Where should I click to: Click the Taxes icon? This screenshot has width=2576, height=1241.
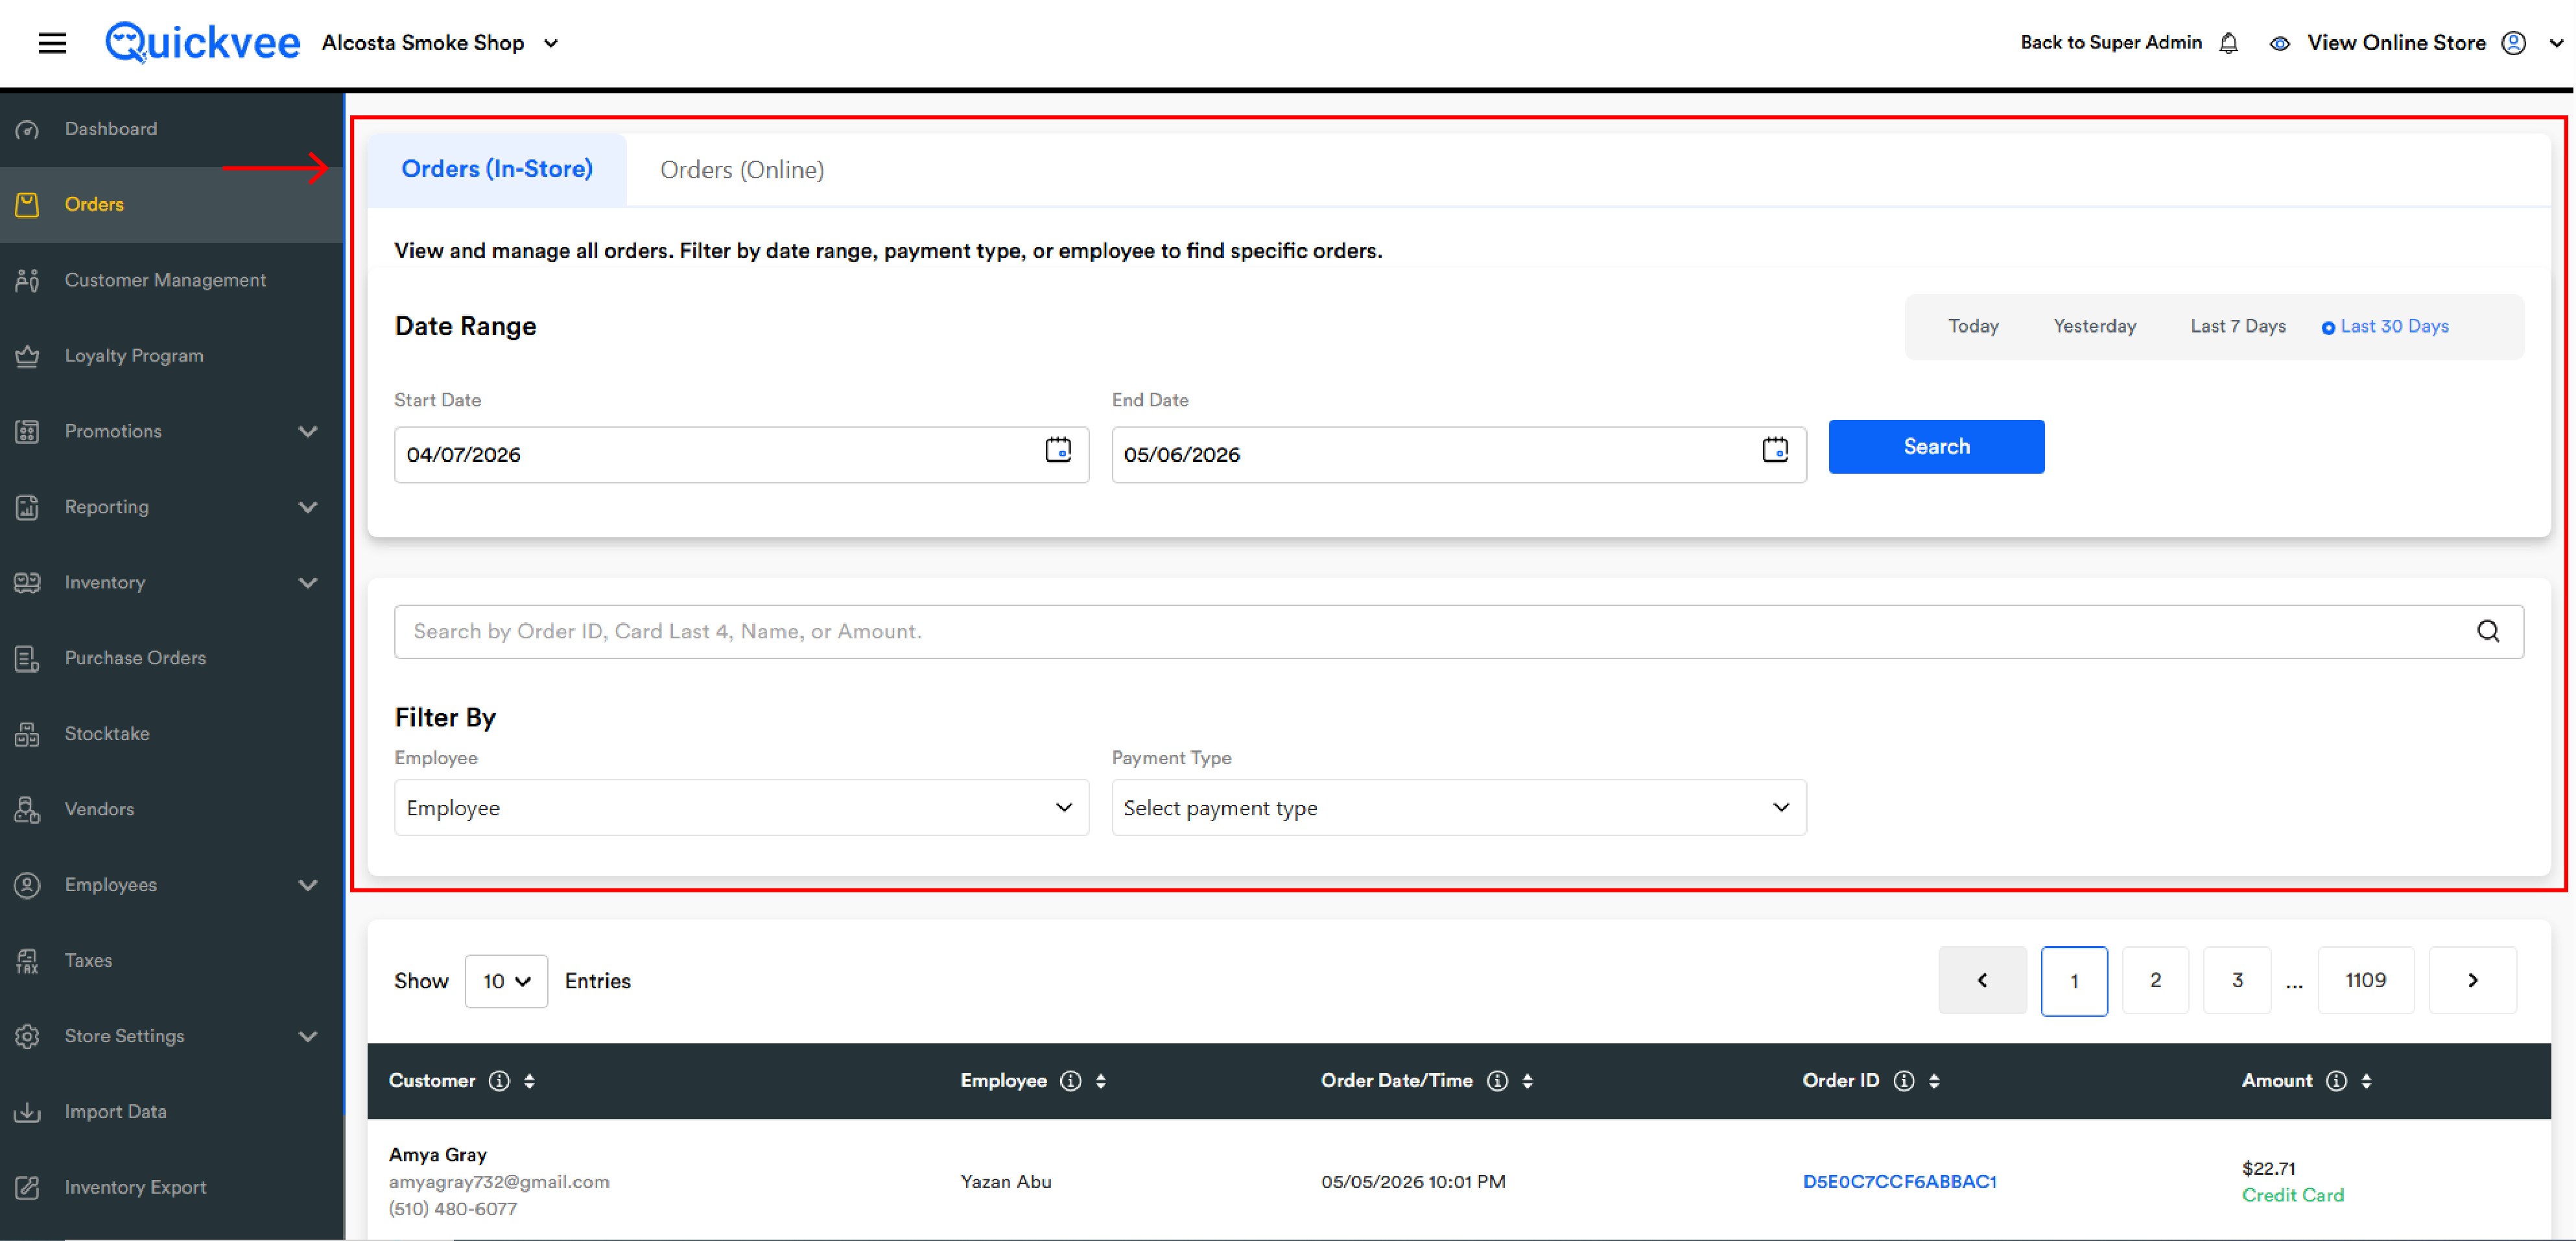pyautogui.click(x=27, y=961)
